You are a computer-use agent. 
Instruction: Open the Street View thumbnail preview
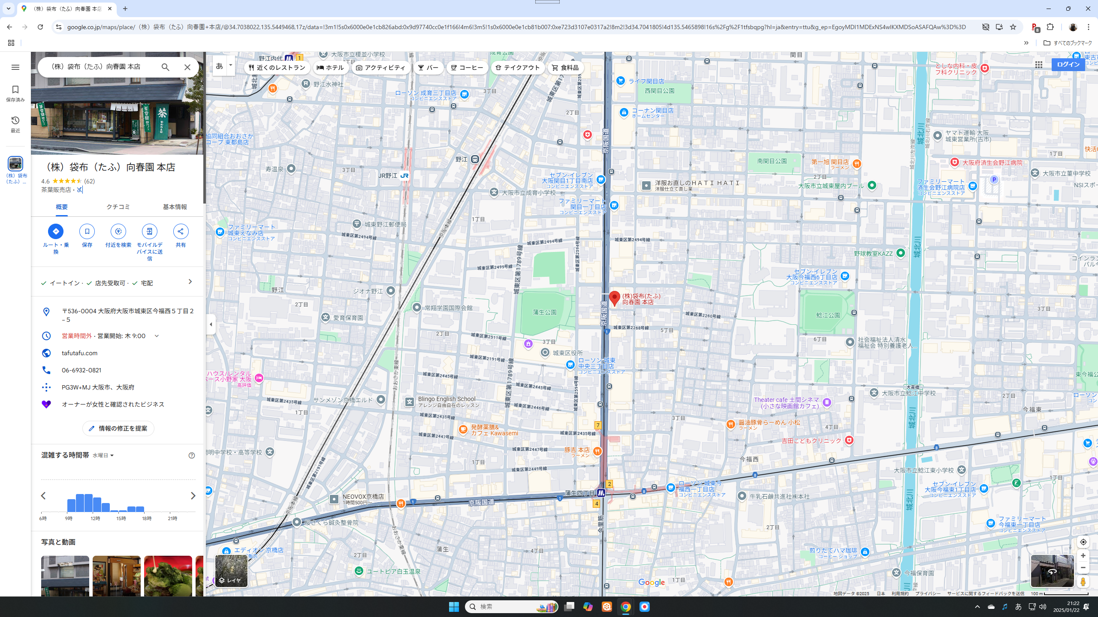1052,571
